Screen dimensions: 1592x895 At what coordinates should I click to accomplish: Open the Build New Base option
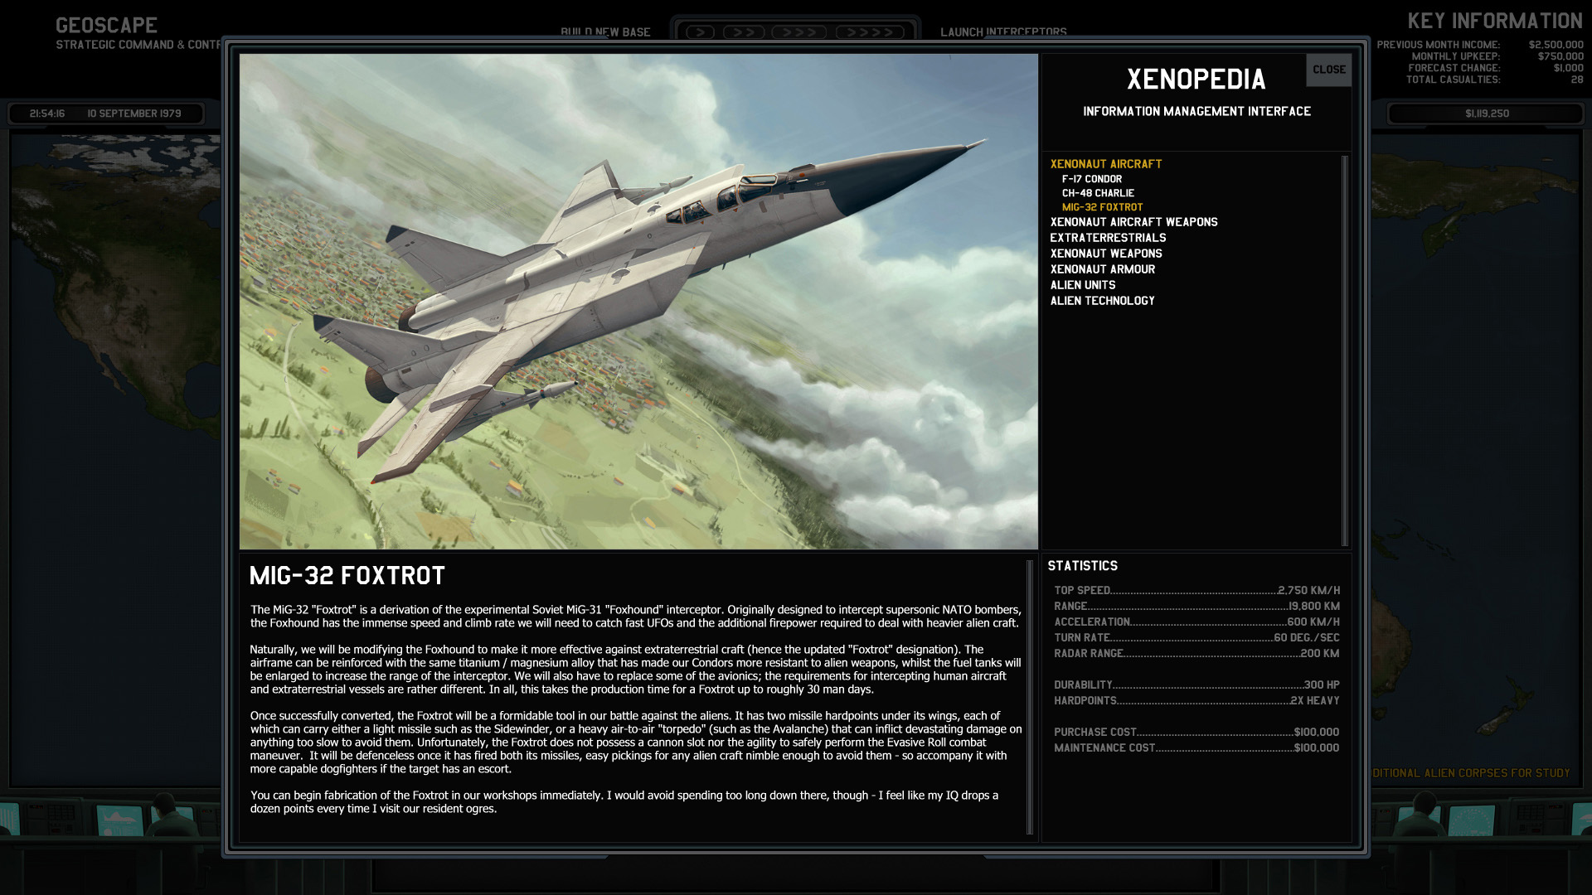(606, 31)
